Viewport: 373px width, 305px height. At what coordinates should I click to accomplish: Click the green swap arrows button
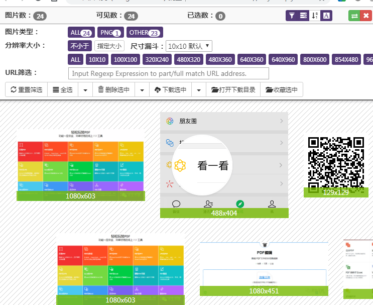point(354,16)
